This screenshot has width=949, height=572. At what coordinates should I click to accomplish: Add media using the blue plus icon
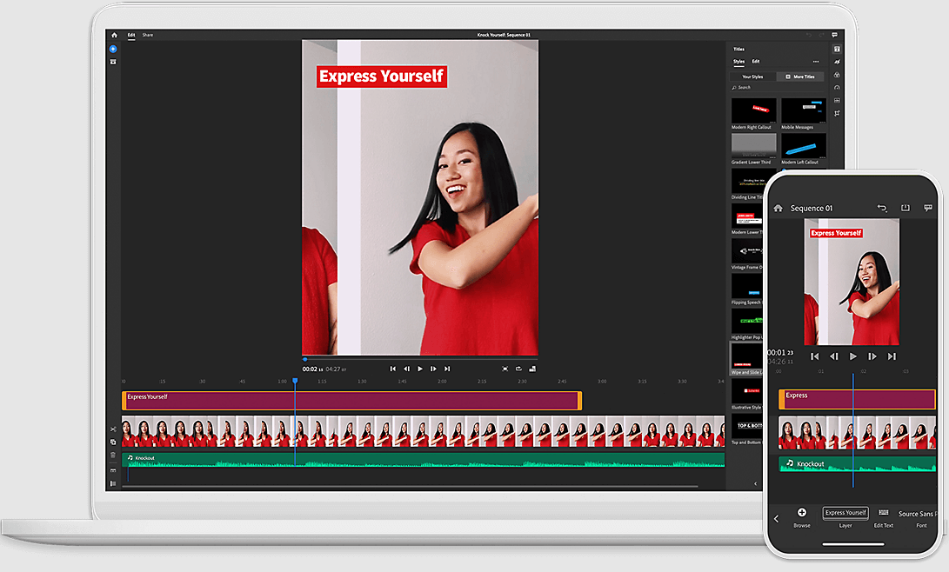coord(112,50)
